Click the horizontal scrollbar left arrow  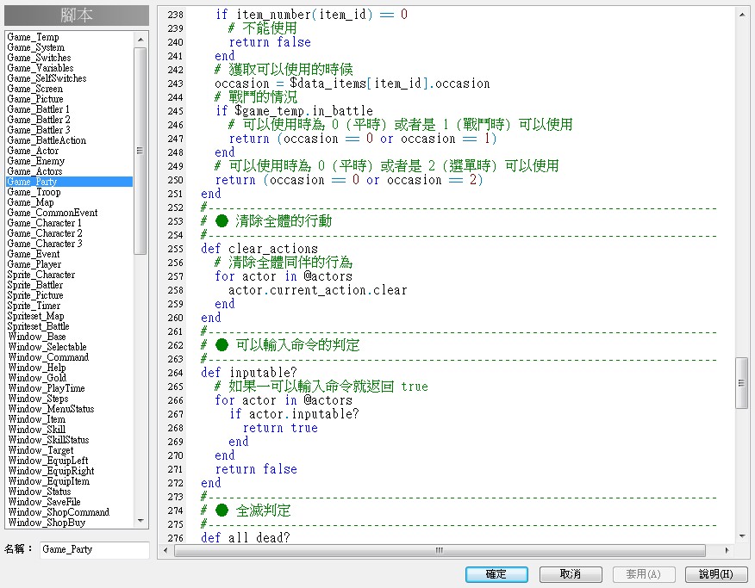click(x=165, y=550)
